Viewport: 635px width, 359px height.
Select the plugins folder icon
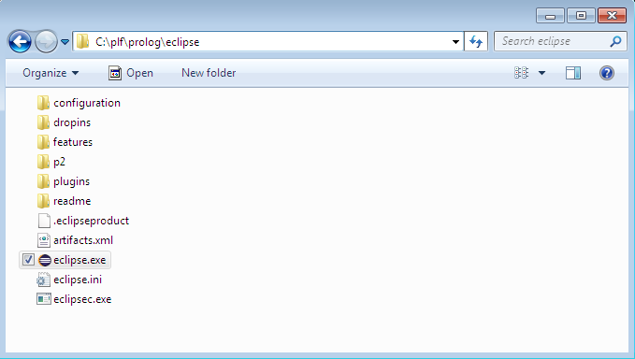(x=43, y=181)
